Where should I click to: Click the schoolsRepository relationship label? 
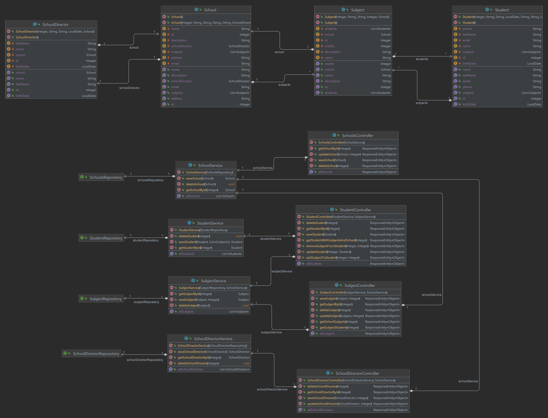[150, 180]
